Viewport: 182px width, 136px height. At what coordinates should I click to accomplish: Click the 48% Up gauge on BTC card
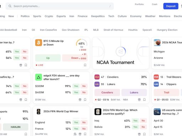(81, 44)
